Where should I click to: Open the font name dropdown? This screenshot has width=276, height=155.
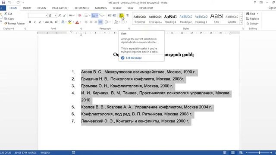pos(46,15)
